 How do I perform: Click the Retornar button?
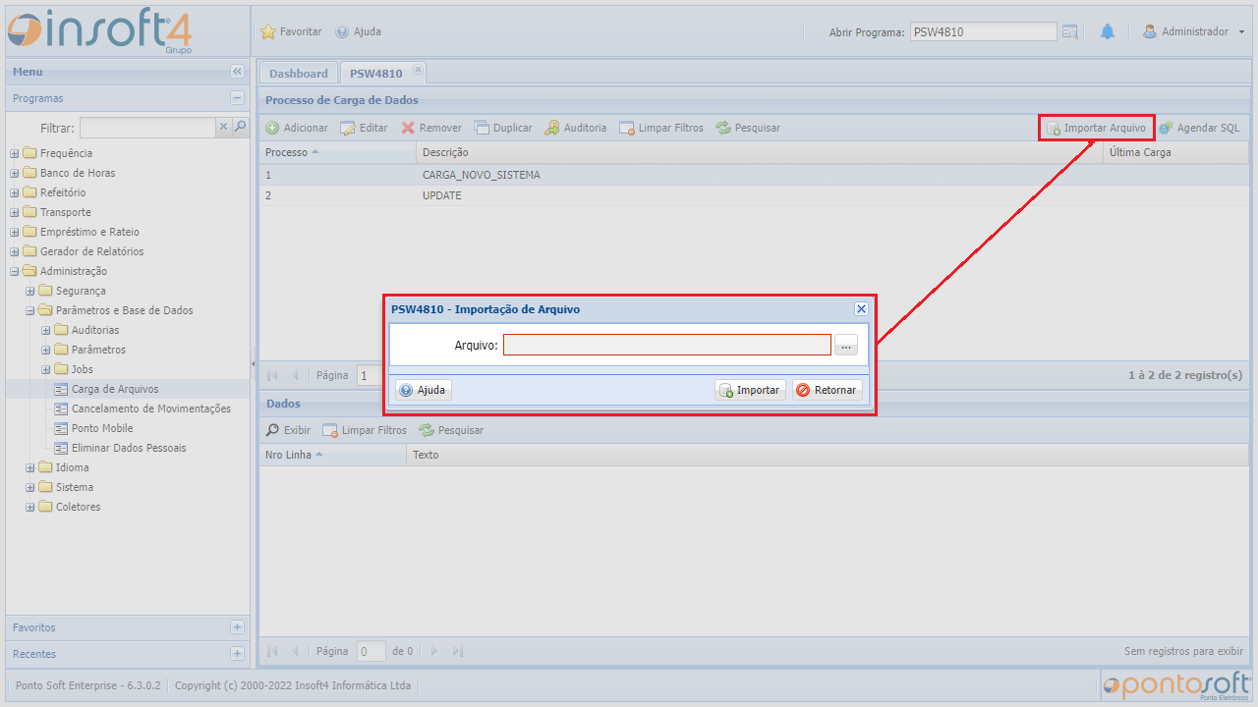click(x=827, y=390)
